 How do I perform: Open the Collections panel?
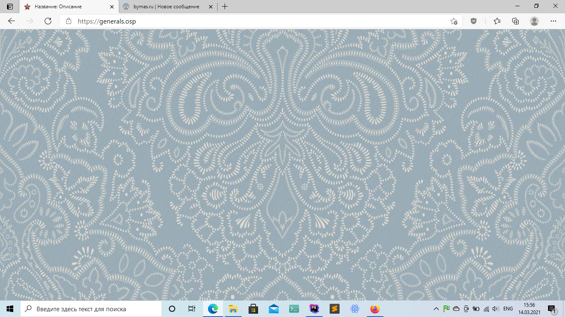click(515, 21)
